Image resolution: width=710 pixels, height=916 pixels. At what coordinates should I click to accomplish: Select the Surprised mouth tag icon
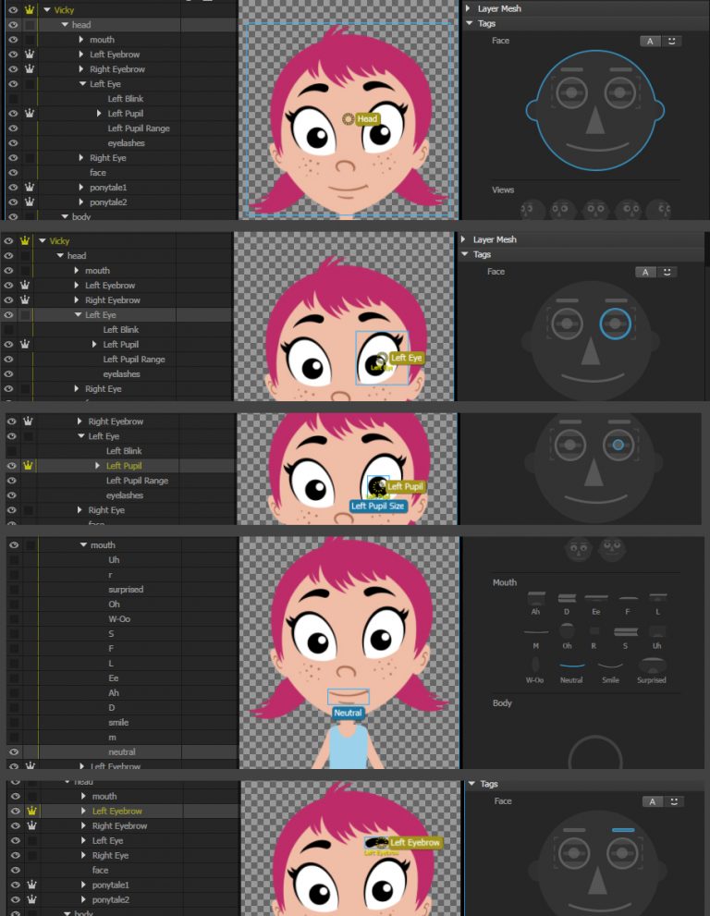[651, 667]
